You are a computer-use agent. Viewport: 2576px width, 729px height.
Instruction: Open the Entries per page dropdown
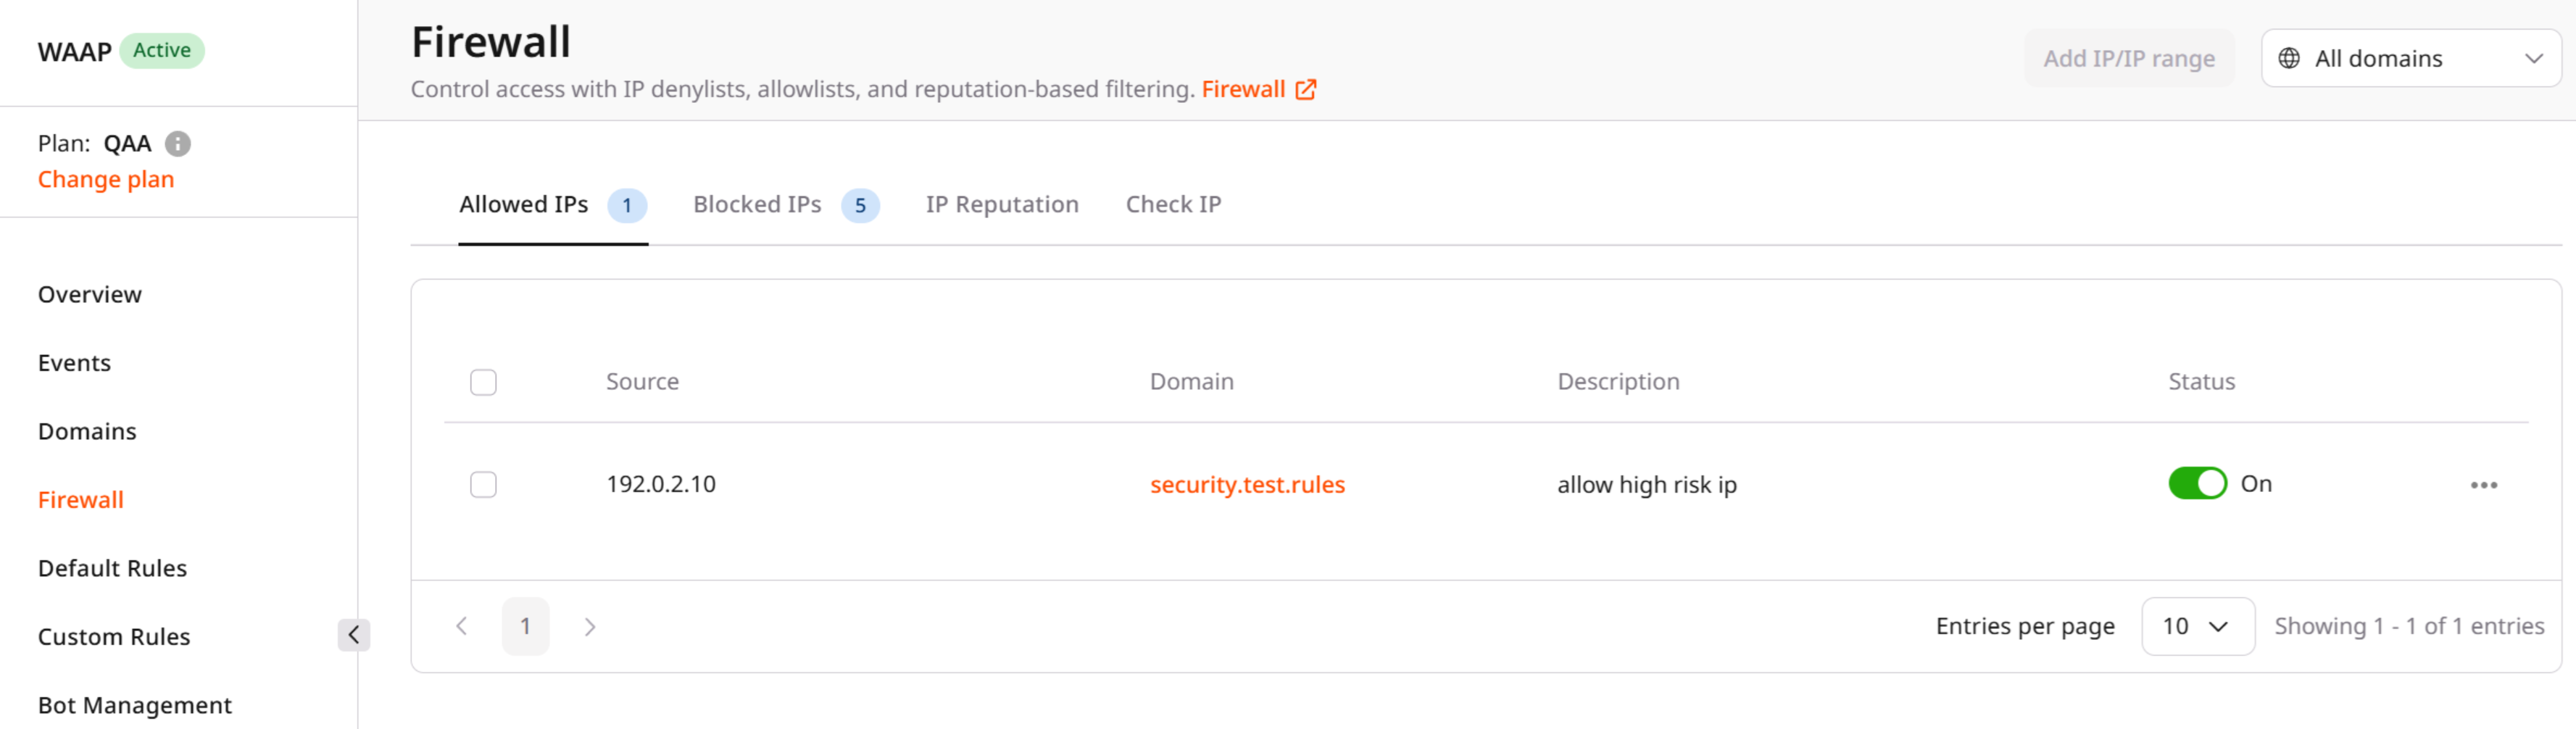pyautogui.click(x=2197, y=626)
